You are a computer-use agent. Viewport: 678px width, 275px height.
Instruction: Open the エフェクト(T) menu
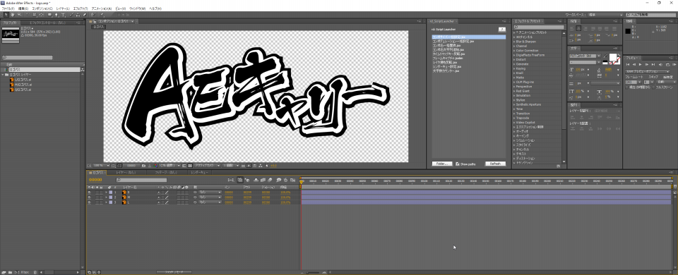(81, 8)
